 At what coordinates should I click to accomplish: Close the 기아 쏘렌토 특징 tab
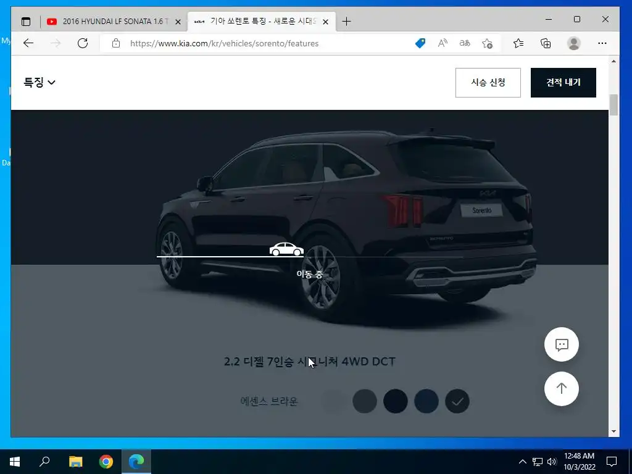tap(326, 22)
